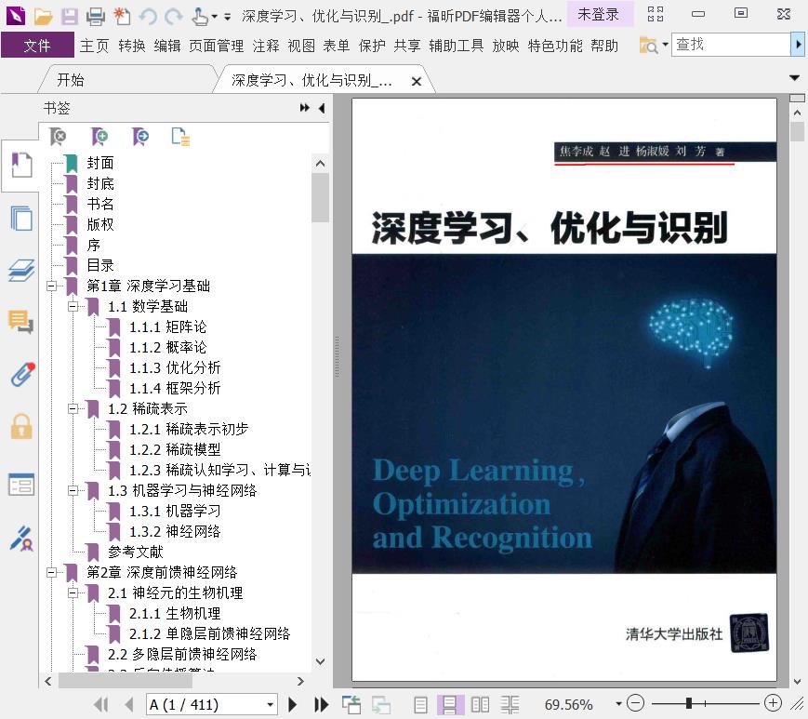
Task: Collapse the 2.1 神经元的生物机理 node
Action: point(73,593)
